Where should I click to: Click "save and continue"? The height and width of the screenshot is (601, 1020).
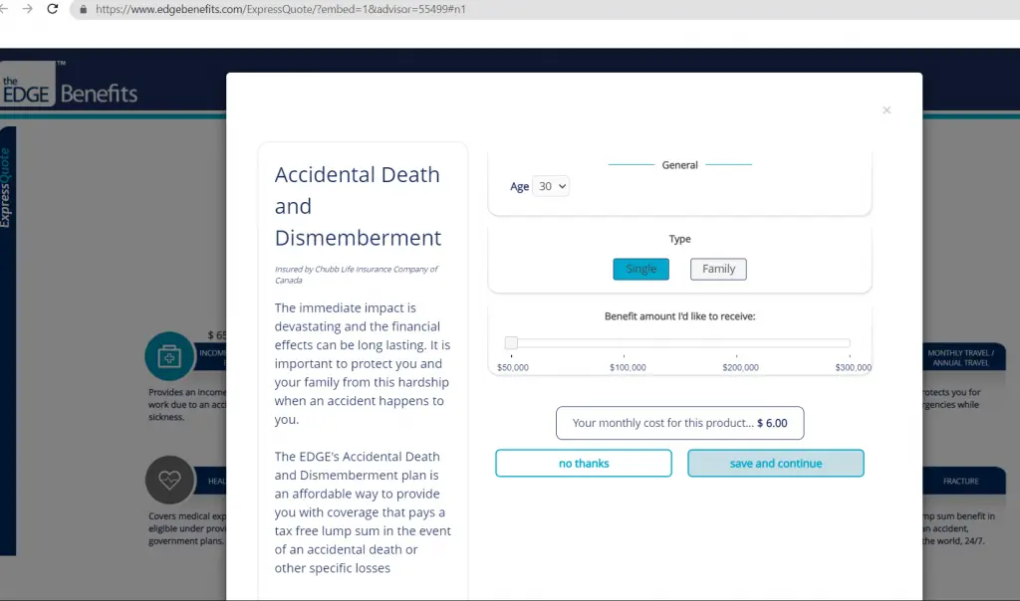775,464
